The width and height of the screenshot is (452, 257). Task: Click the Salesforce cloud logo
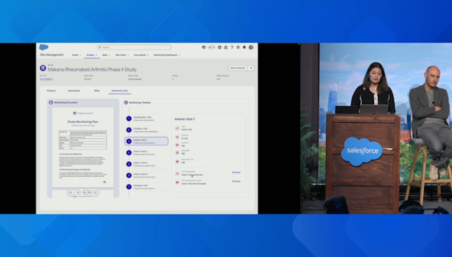(x=43, y=47)
